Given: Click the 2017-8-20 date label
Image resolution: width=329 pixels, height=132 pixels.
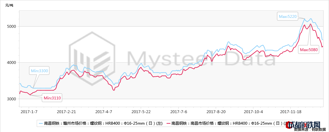Looking at the screenshot, I should click(x=216, y=112).
